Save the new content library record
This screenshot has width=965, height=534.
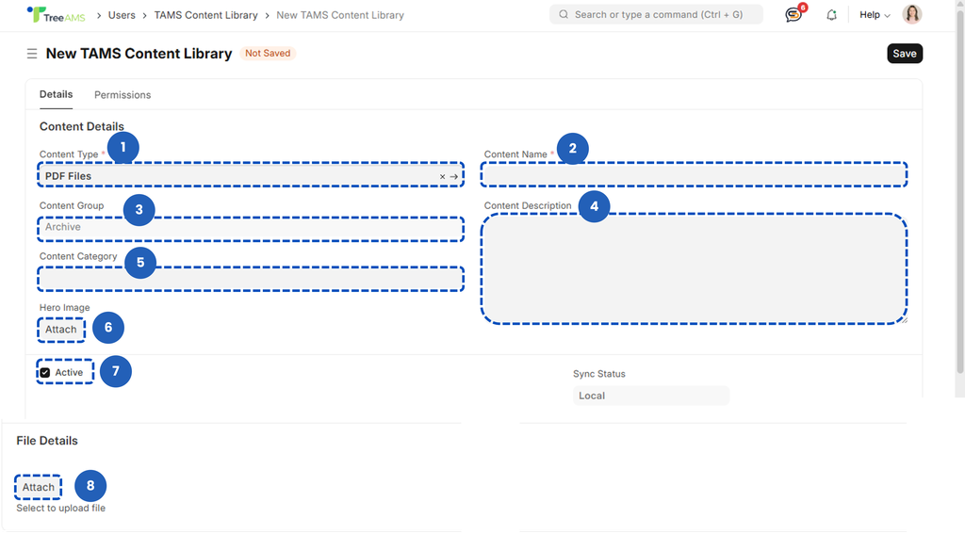tap(904, 54)
